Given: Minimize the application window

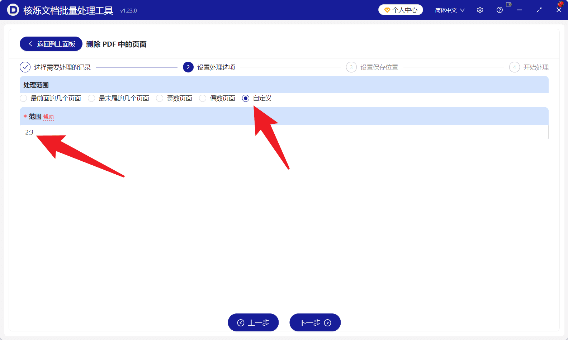Looking at the screenshot, I should coord(519,10).
